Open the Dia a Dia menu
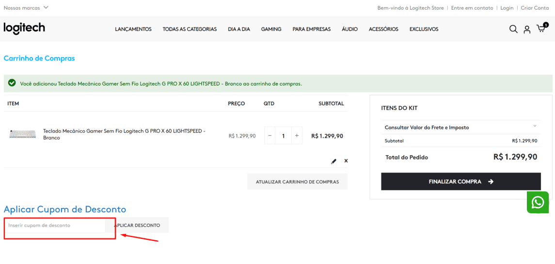This screenshot has height=264, width=555. pos(239,29)
